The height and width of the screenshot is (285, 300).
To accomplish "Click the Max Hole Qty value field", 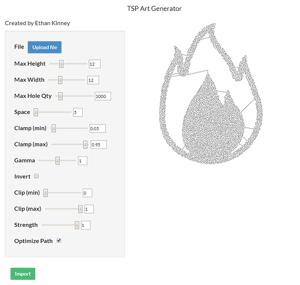I will pyautogui.click(x=103, y=96).
